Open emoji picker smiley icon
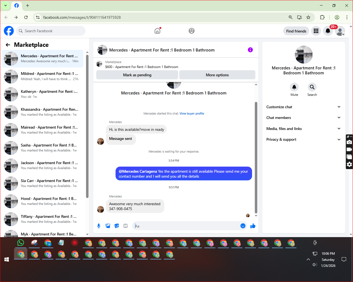This screenshot has height=282, width=353. point(243,226)
